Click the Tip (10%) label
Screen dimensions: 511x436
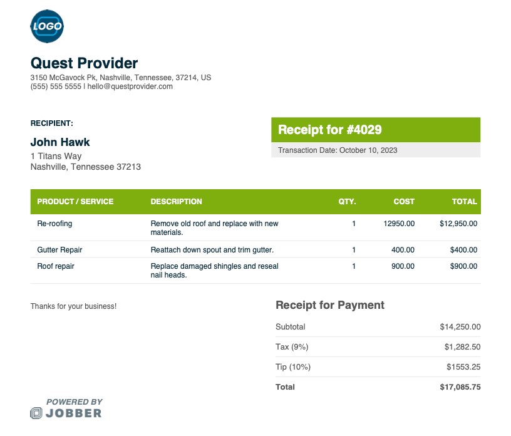click(293, 367)
